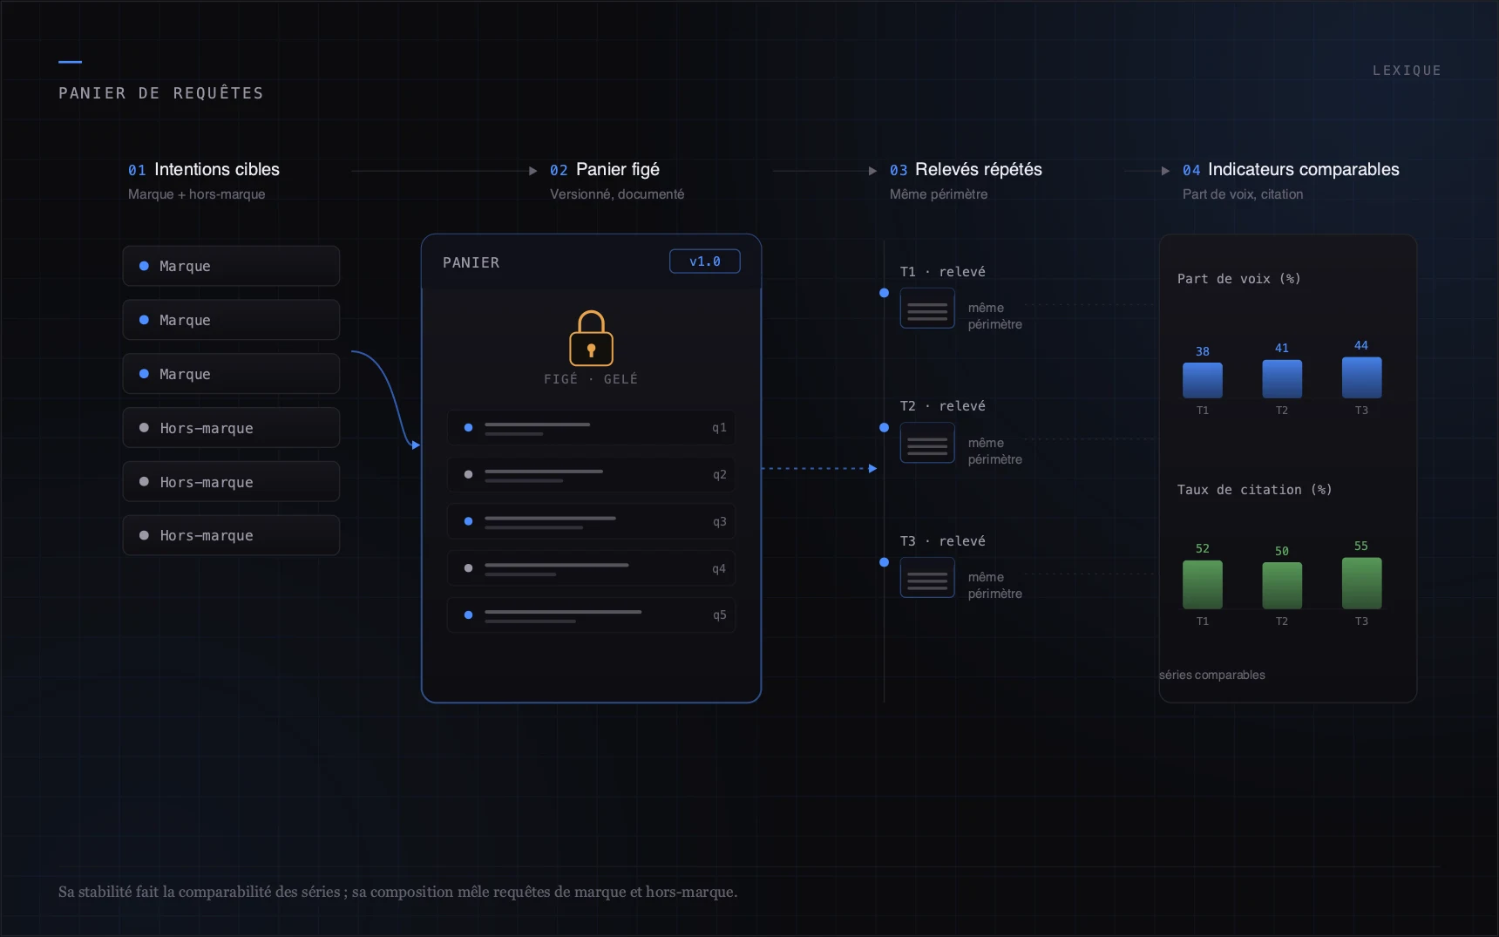
Task: Click the Part de voix, citation subtitle
Action: point(1243,194)
